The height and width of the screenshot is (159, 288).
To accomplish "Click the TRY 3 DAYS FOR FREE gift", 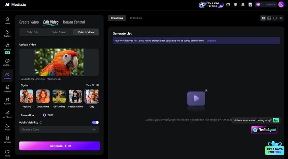I will point(275,148).
